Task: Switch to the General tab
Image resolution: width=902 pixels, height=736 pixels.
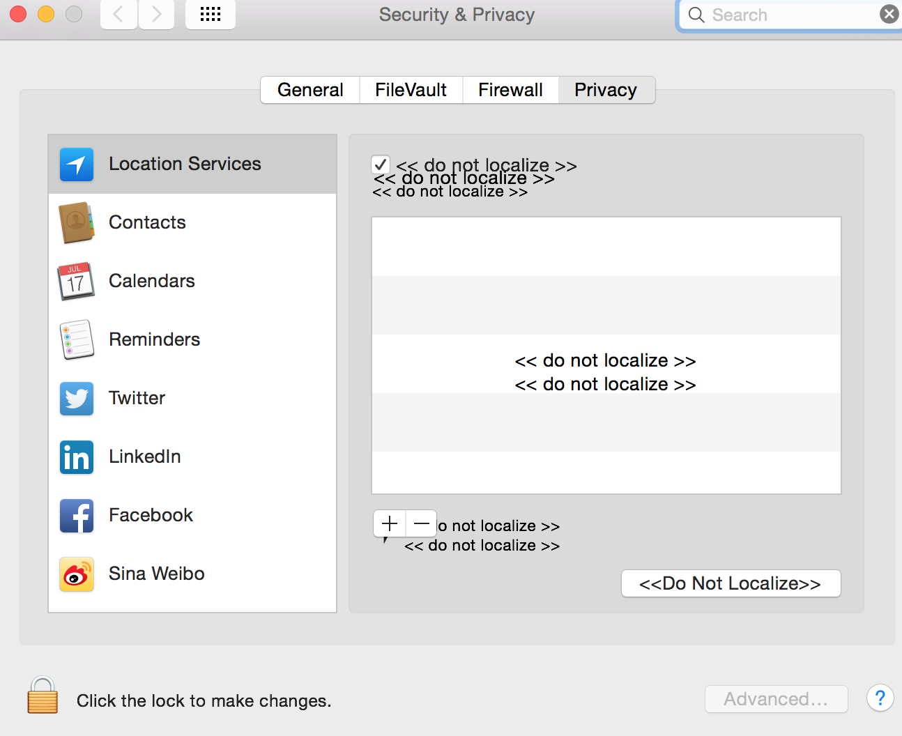Action: click(310, 89)
